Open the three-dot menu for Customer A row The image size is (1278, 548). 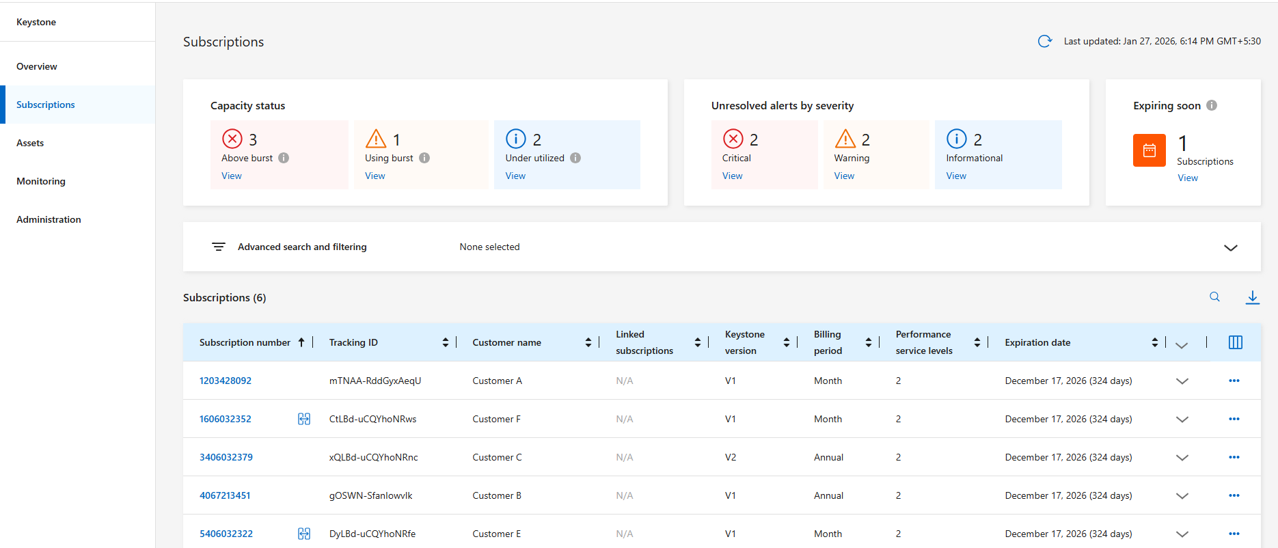pyautogui.click(x=1234, y=381)
